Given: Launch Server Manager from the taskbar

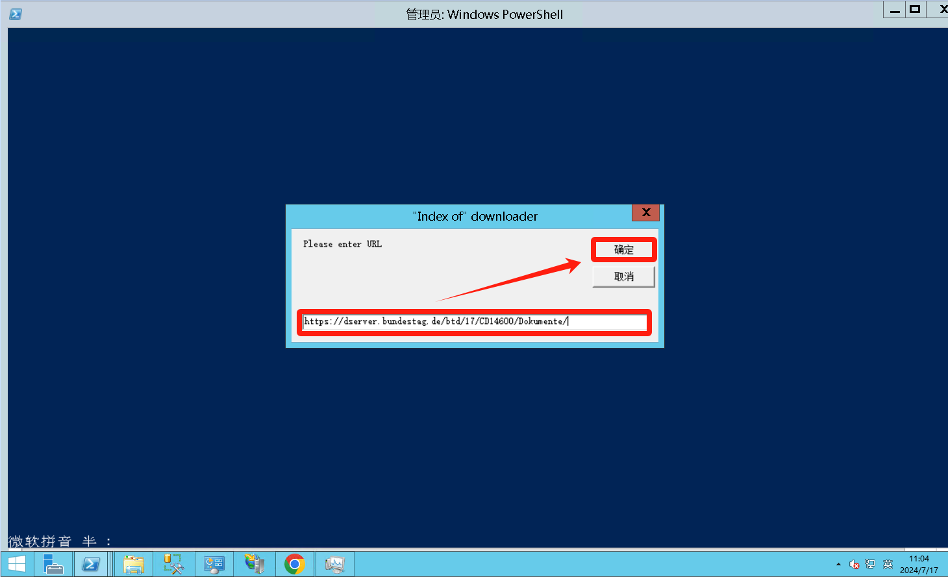Looking at the screenshot, I should 53,564.
